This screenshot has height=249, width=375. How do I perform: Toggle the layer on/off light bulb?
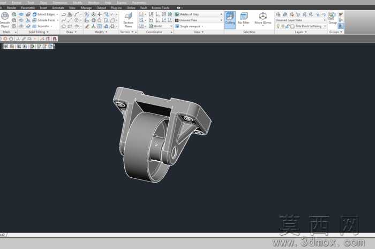278,26
